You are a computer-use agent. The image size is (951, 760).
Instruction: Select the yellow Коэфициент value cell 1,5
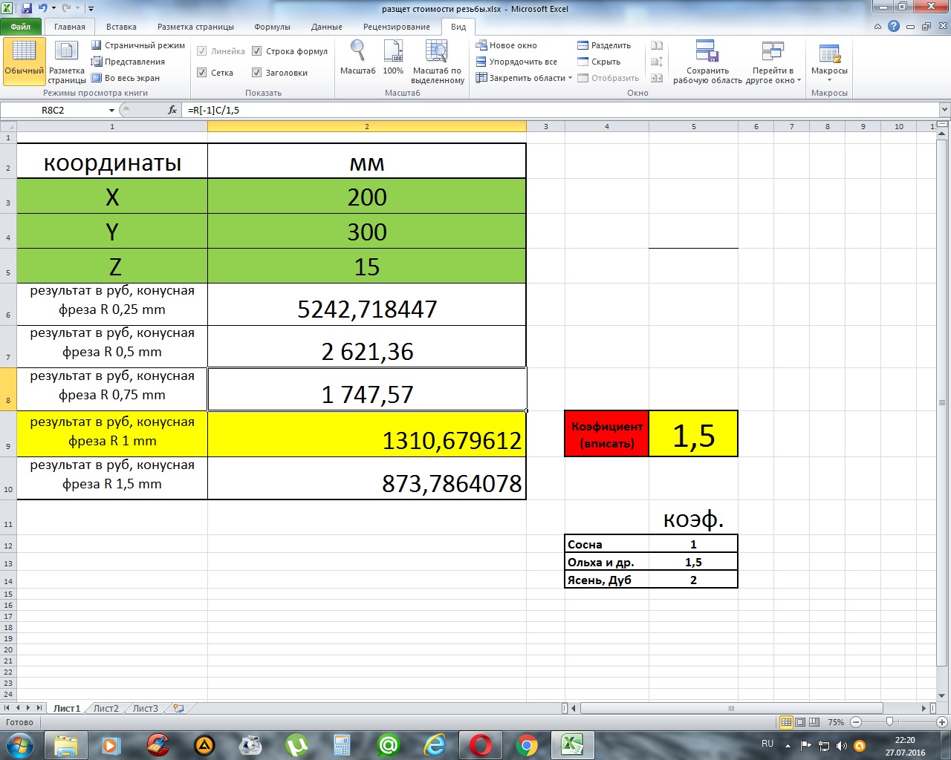[693, 433]
